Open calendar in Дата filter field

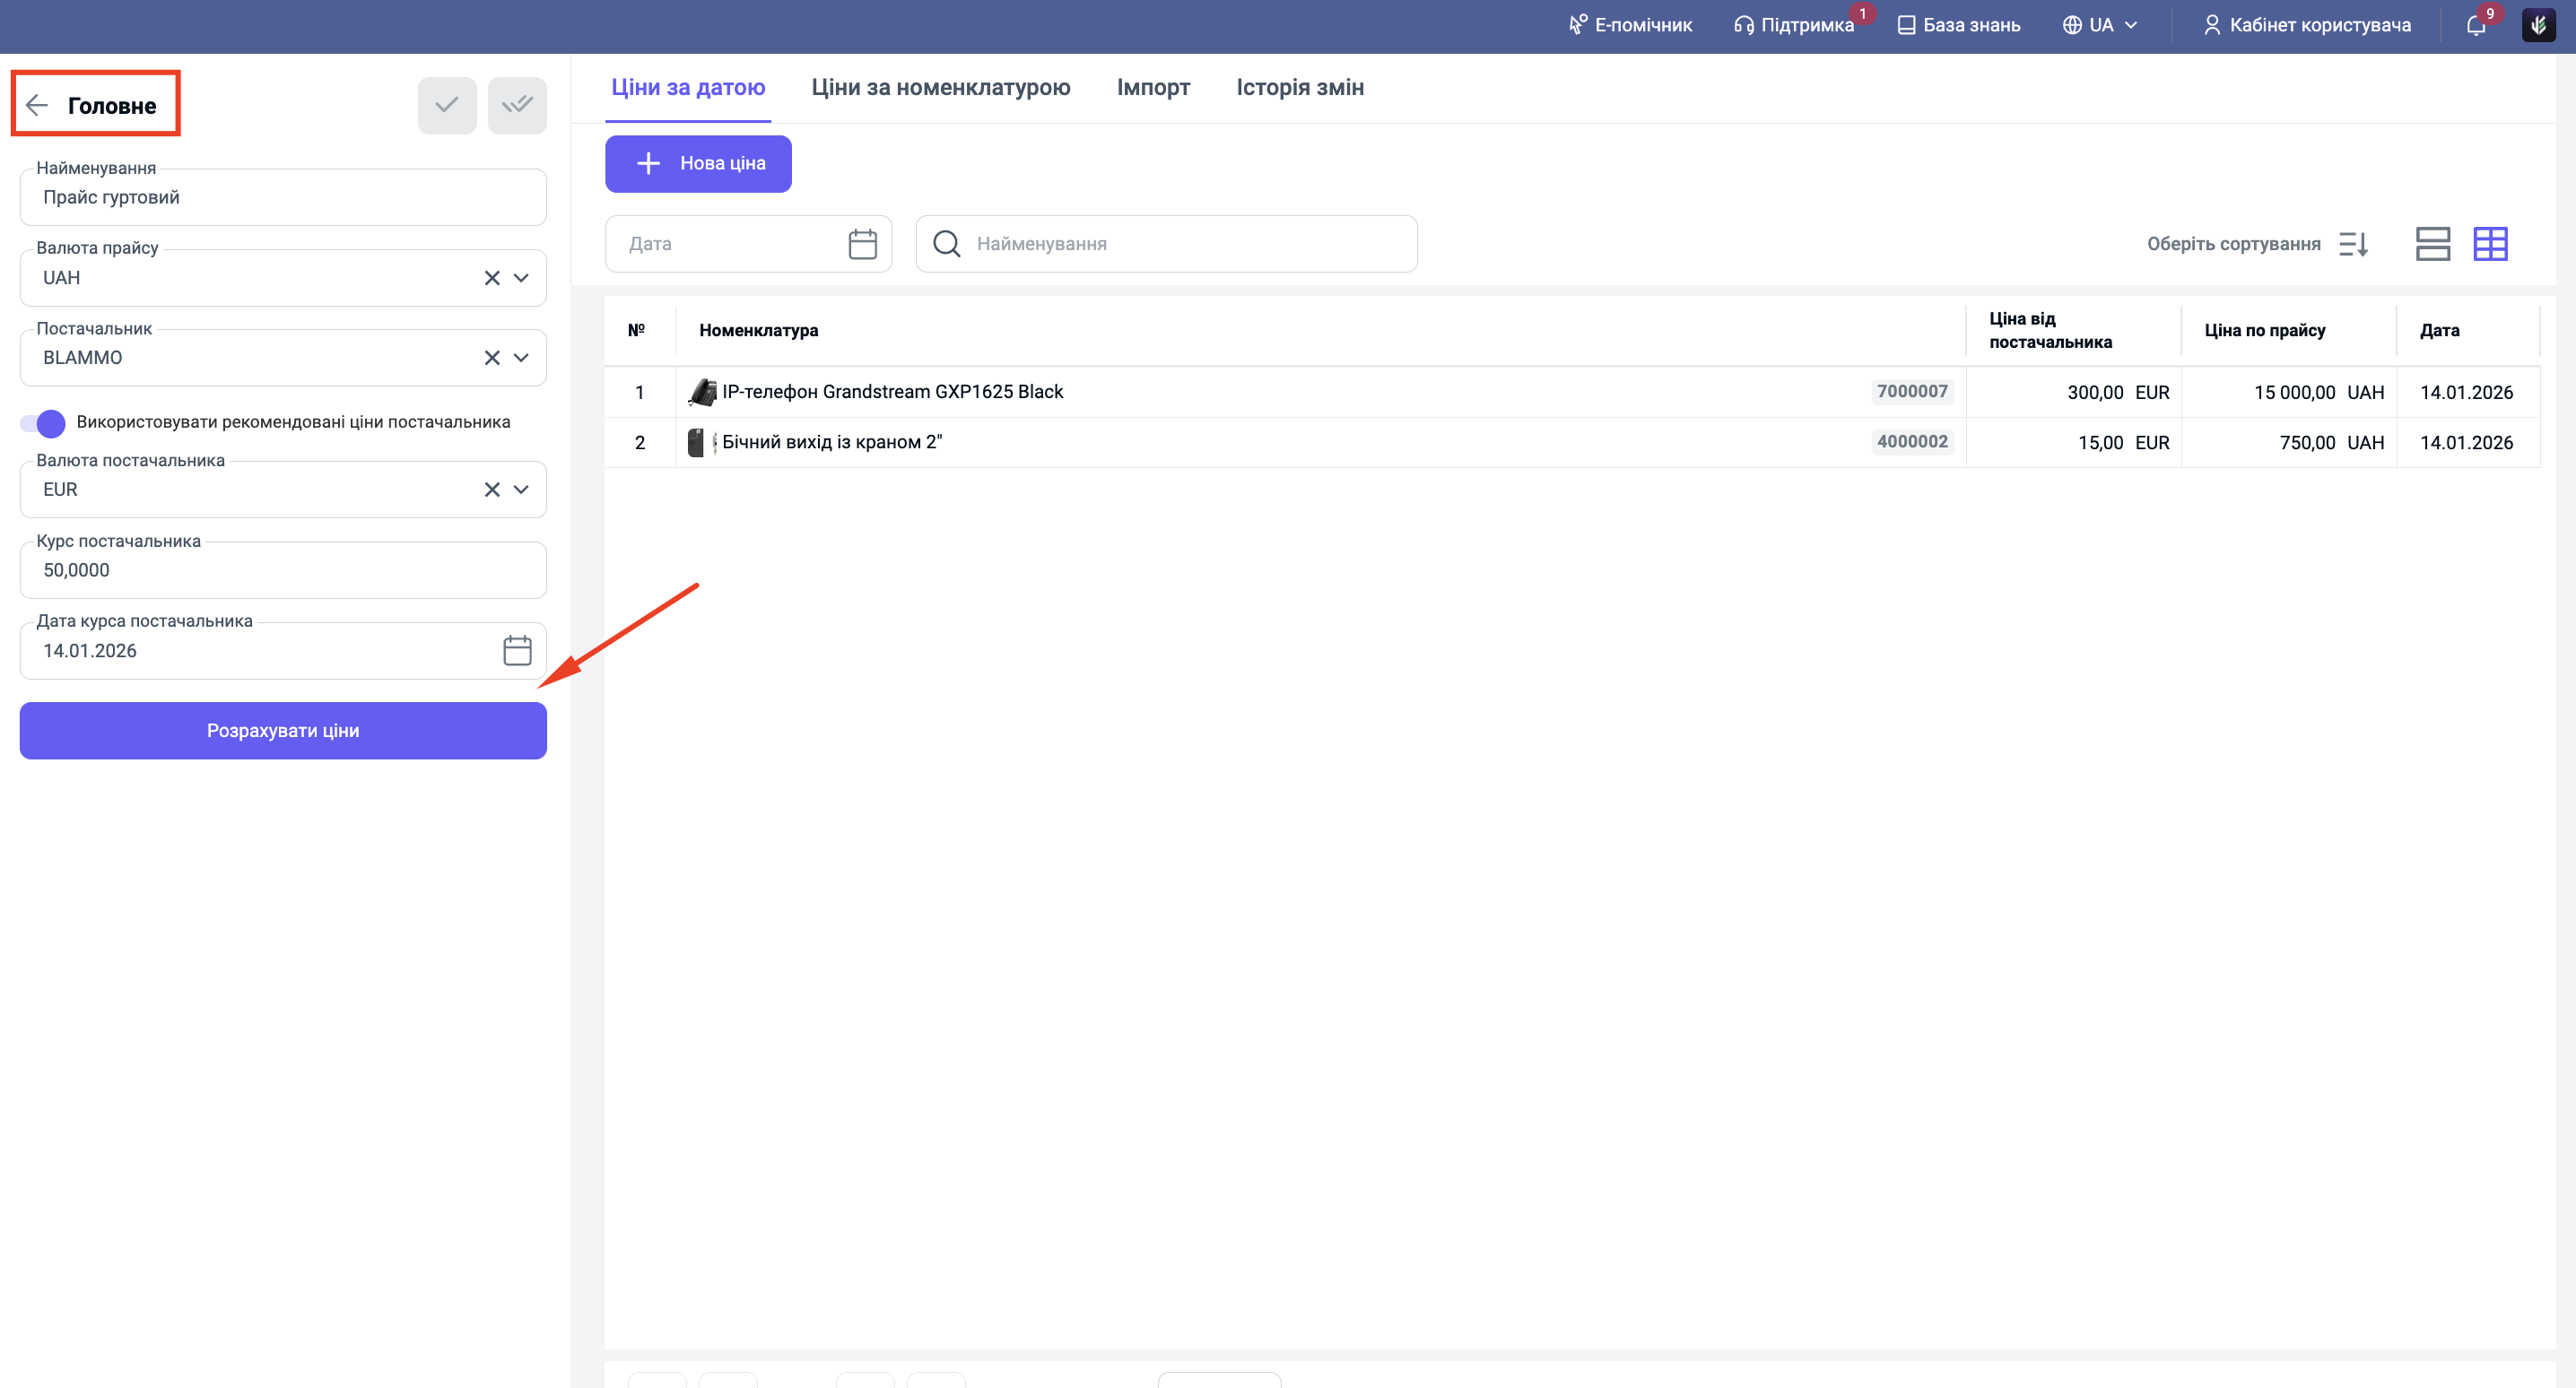[862, 244]
